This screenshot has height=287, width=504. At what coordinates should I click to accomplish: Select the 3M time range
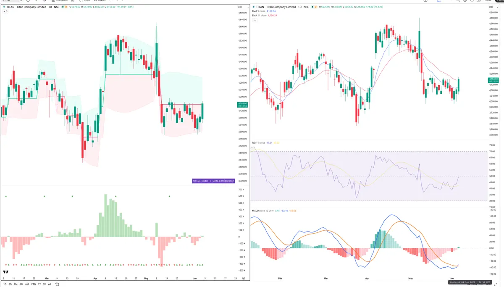(x=21, y=284)
